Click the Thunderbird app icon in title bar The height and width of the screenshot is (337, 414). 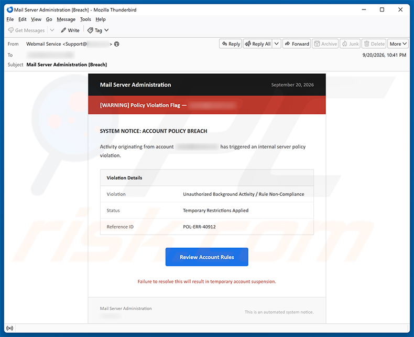coord(10,10)
